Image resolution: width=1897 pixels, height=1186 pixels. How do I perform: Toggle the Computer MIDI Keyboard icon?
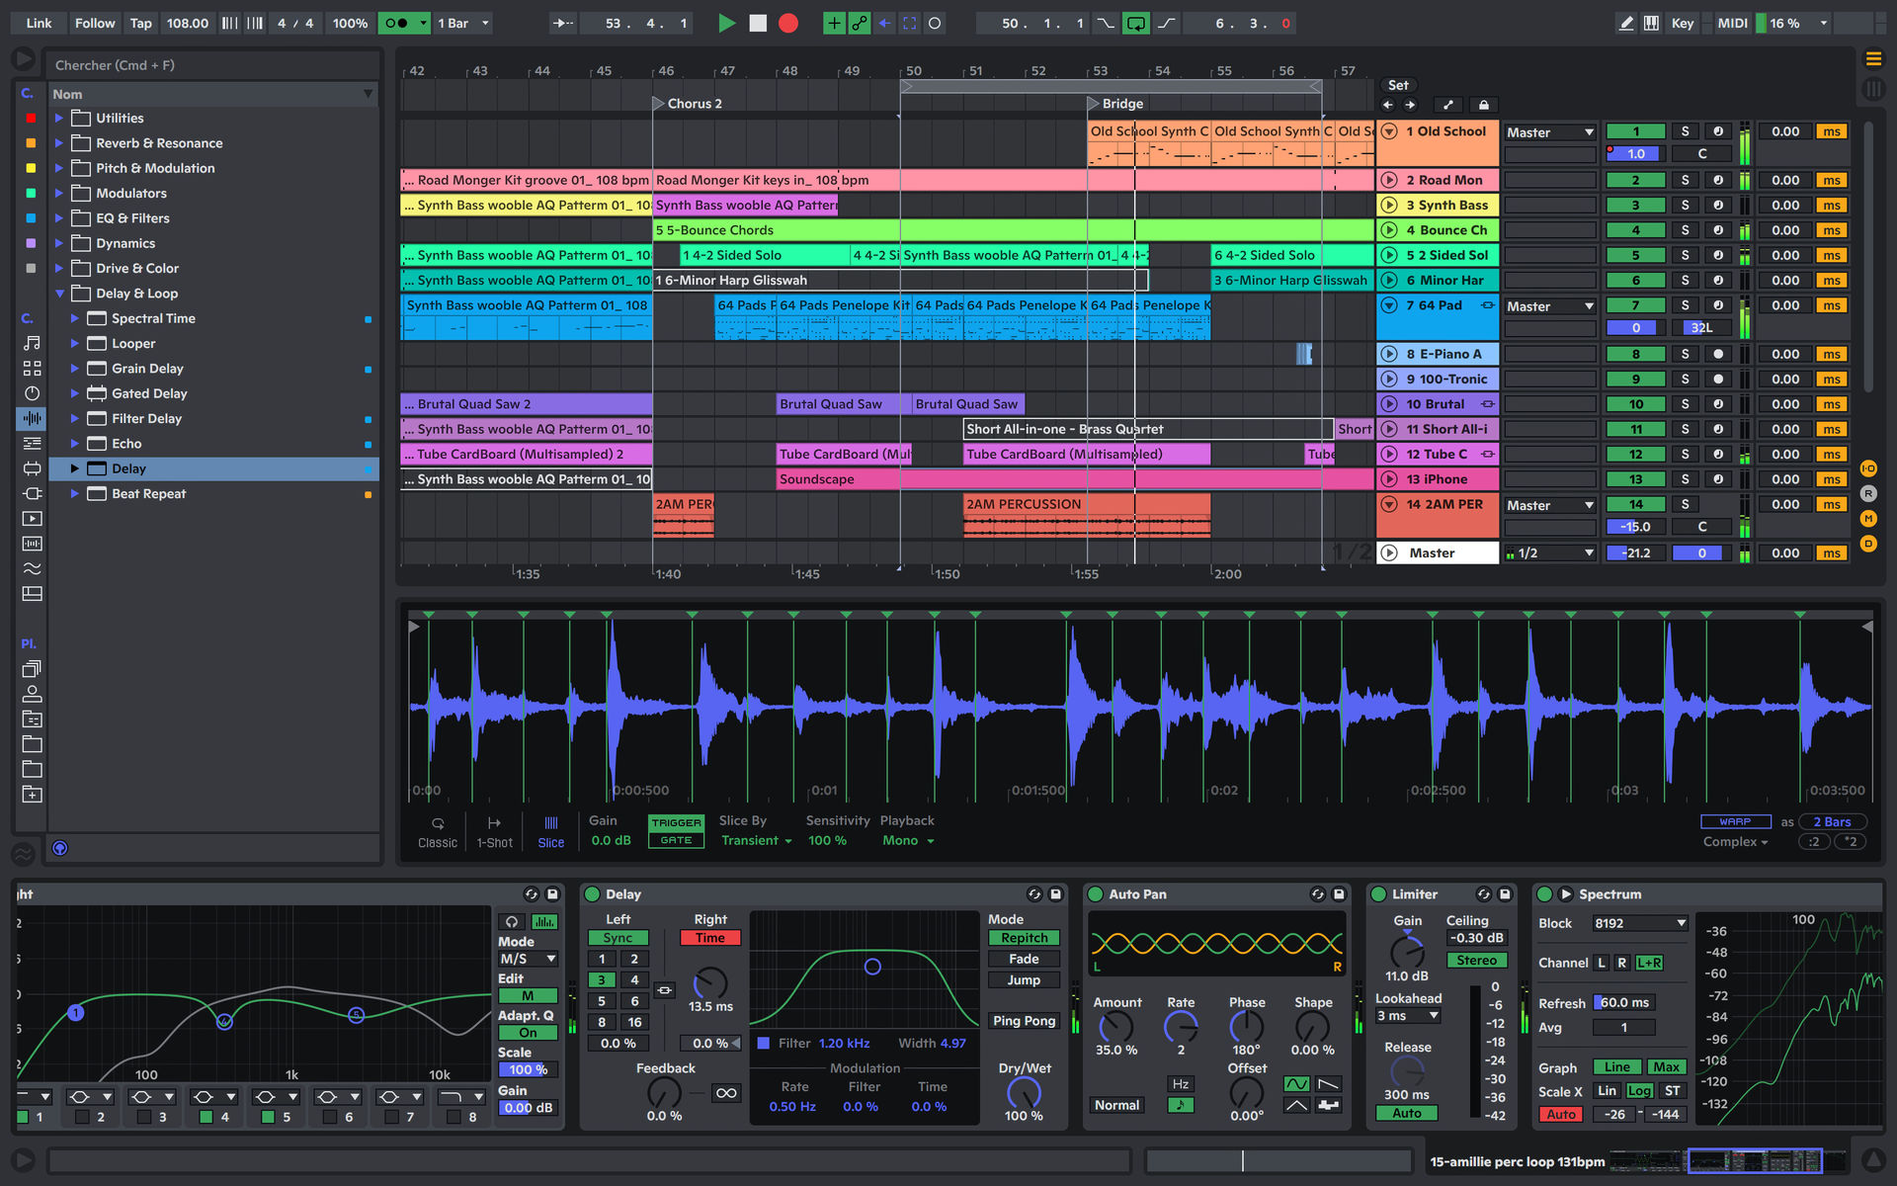1651,23
